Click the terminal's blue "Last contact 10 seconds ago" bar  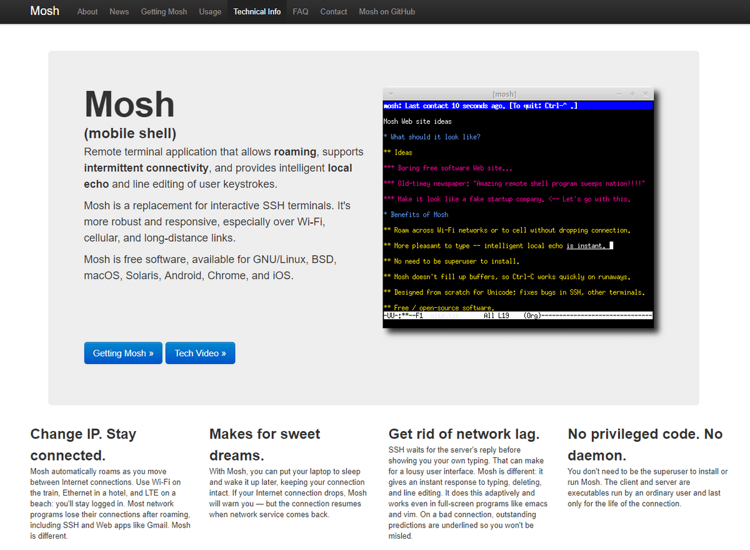518,106
